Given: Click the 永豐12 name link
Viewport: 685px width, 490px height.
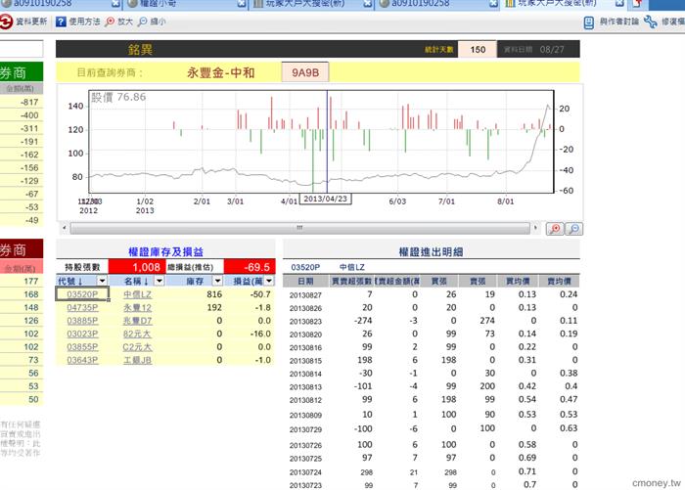Looking at the screenshot, I should click(137, 307).
